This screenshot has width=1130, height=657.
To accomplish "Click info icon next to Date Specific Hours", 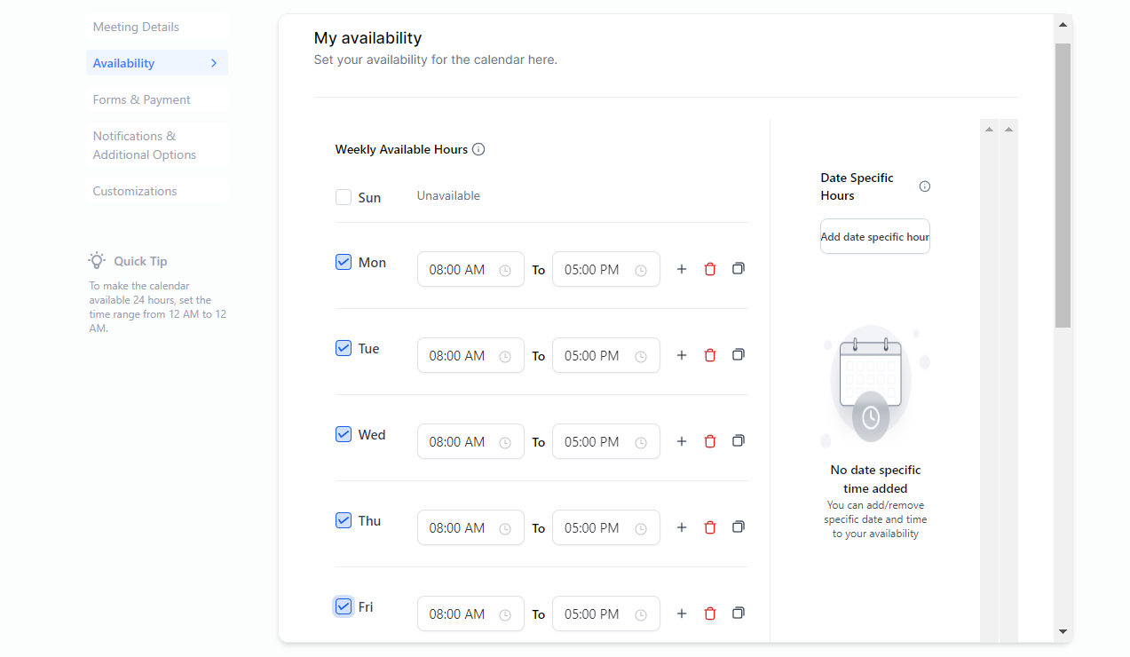I will (924, 186).
